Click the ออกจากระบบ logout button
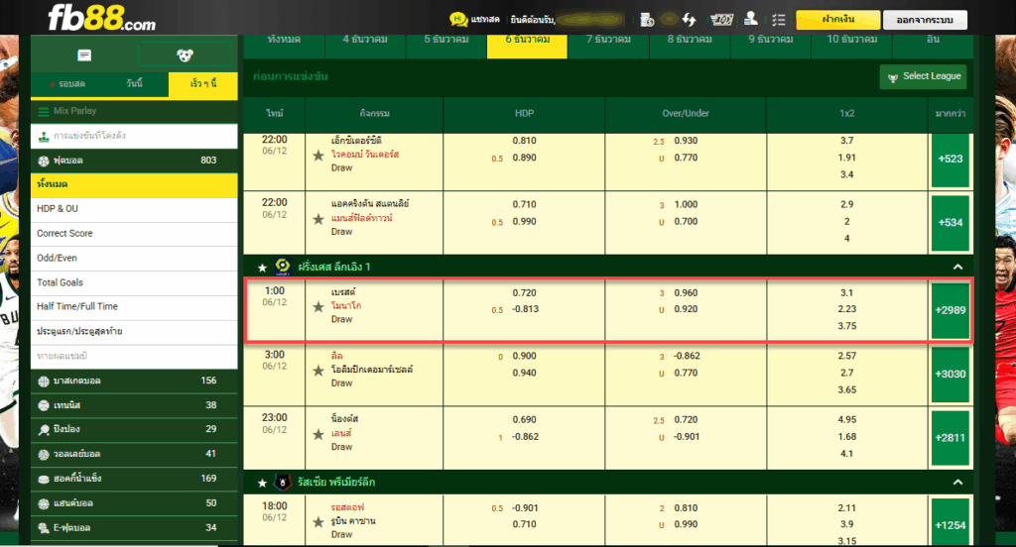This screenshot has width=1016, height=547. click(925, 20)
